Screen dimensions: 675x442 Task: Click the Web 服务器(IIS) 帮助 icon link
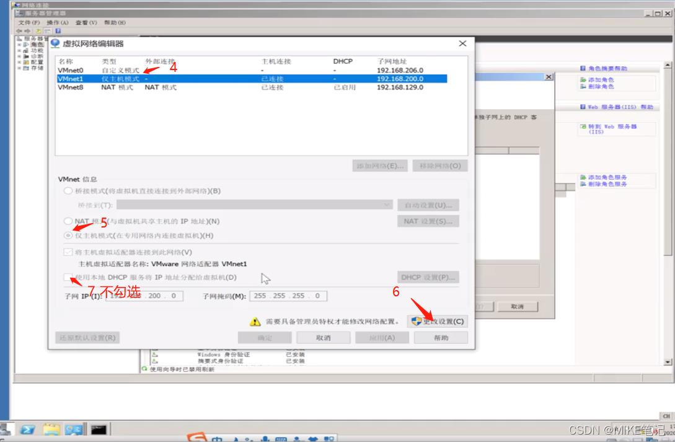pyautogui.click(x=617, y=107)
